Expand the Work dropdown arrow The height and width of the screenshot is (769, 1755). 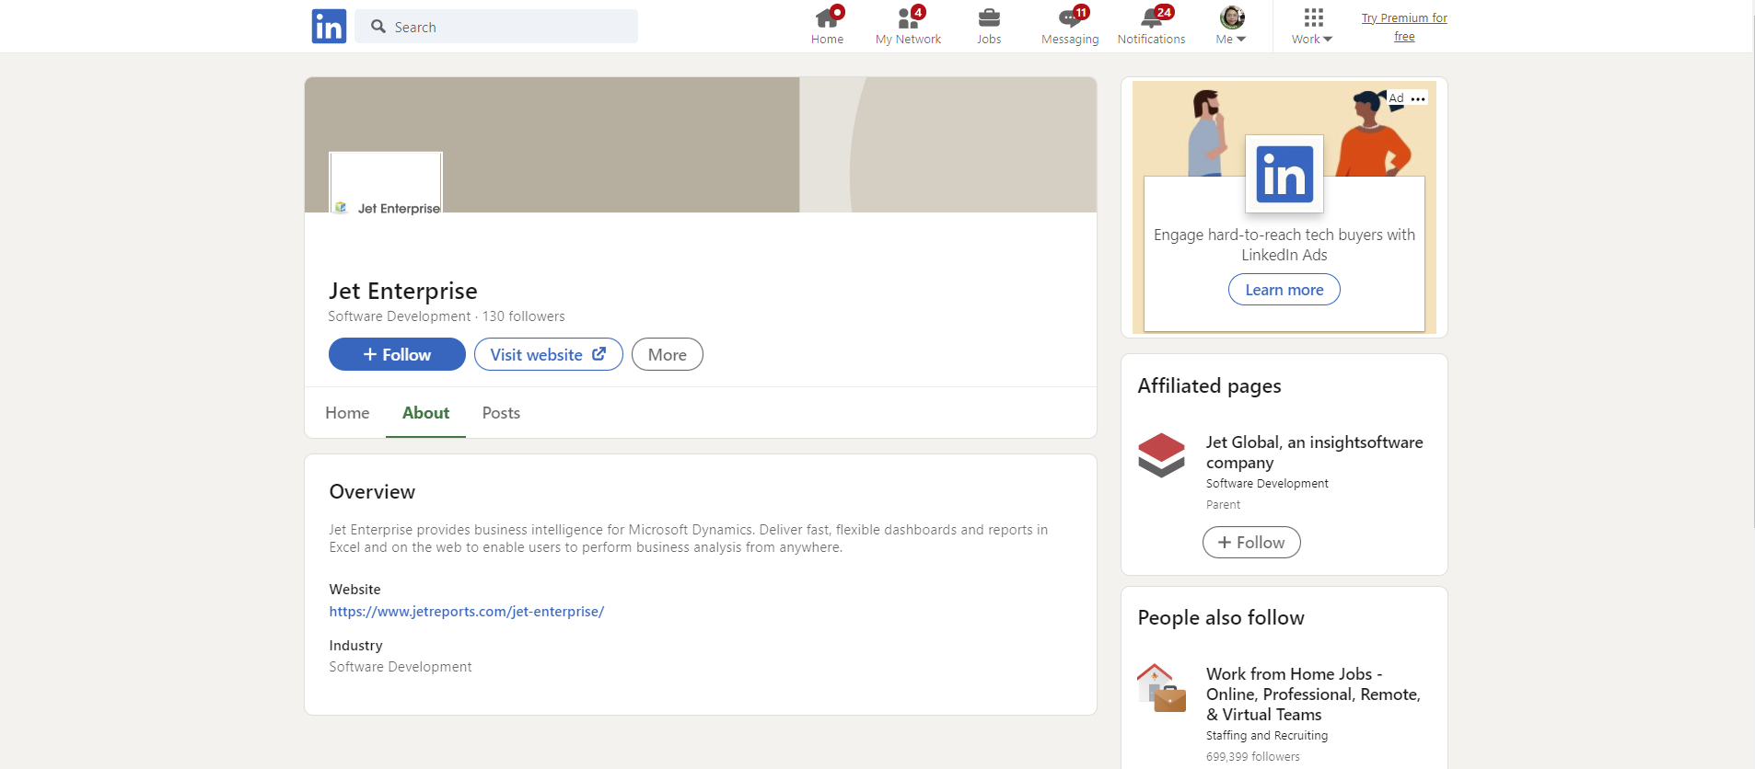(1328, 40)
